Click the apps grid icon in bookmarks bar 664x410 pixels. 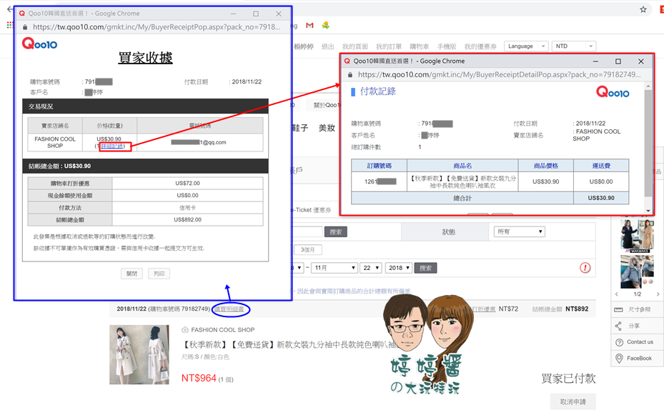(10, 26)
